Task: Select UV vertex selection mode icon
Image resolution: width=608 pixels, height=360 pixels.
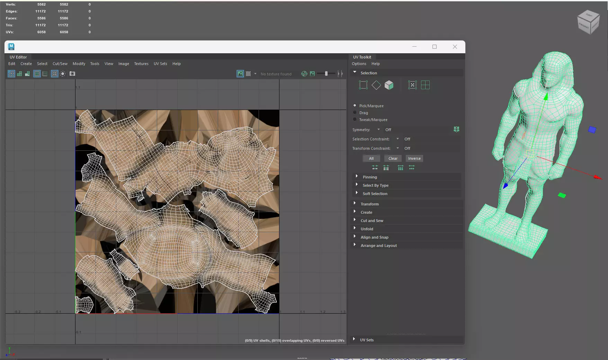Action: 363,85
